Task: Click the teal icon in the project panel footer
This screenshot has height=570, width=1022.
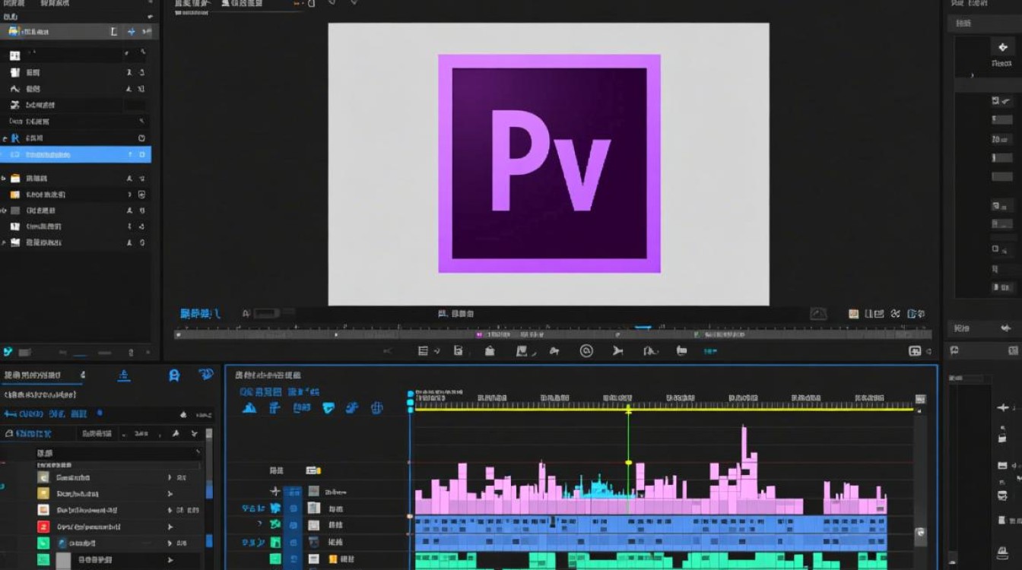Action: click(8, 352)
